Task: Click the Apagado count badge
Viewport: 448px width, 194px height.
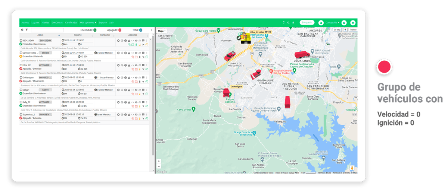Action: (x=120, y=30)
